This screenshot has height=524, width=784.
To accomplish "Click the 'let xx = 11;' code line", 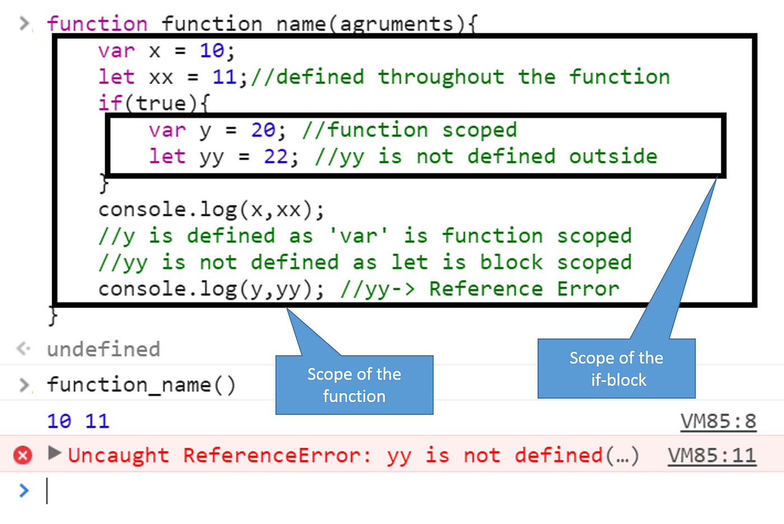I will point(173,77).
